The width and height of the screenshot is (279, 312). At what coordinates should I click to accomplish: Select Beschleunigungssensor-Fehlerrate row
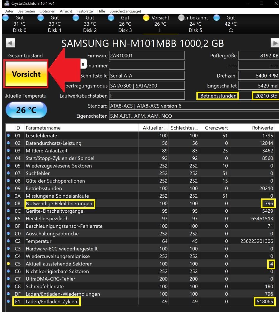click(x=140, y=226)
